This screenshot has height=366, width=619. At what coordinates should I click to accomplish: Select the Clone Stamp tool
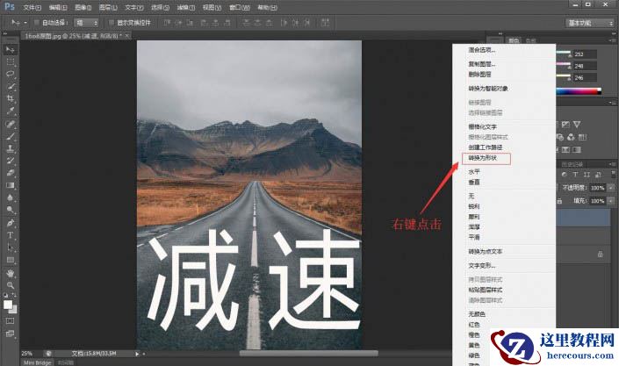pyautogui.click(x=11, y=148)
